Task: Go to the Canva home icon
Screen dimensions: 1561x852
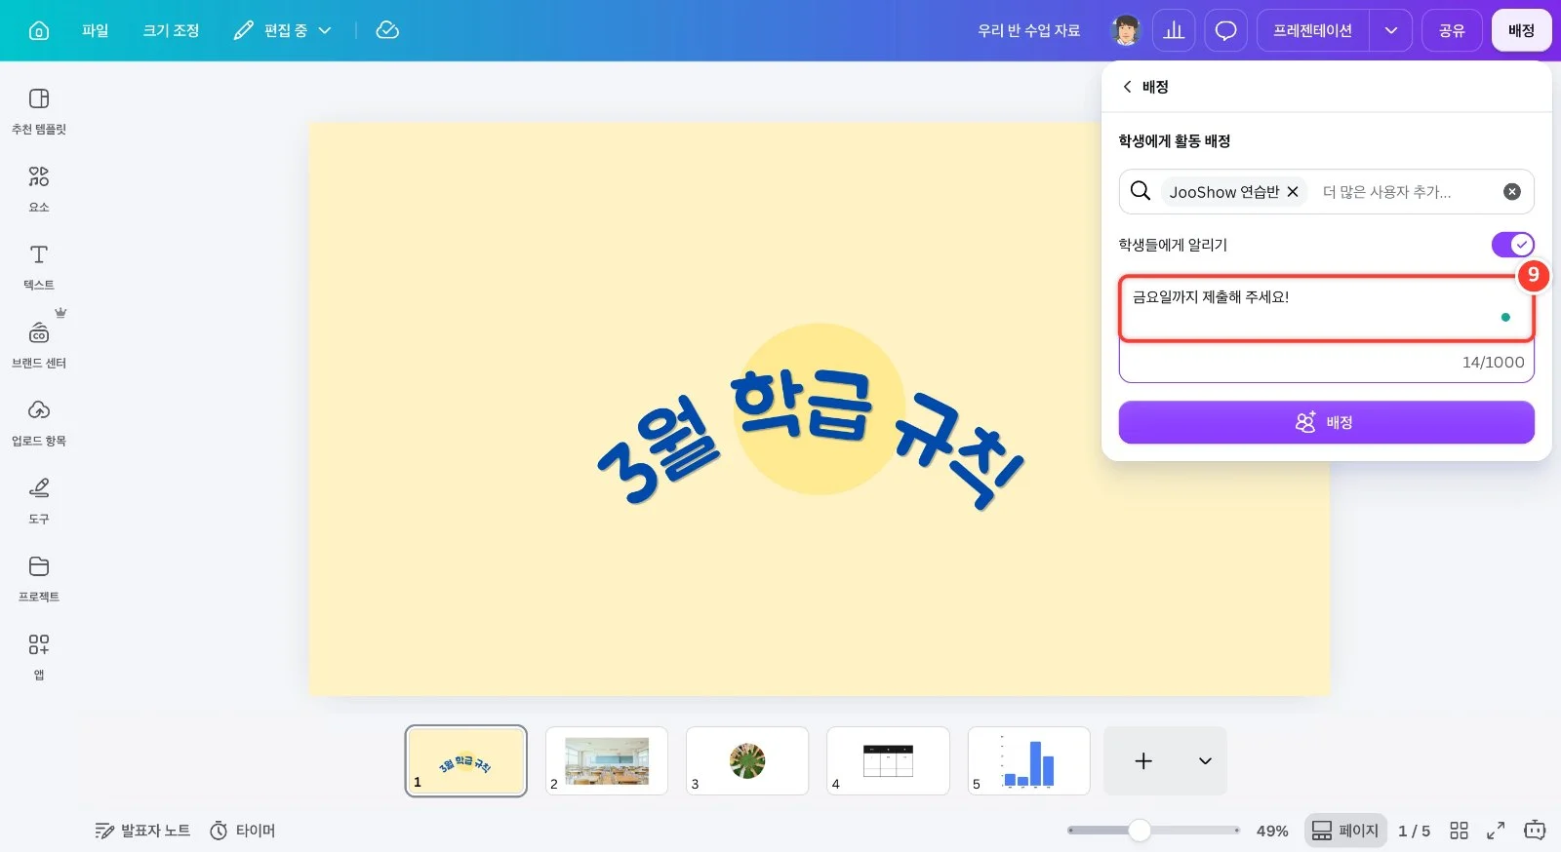Action: tap(39, 30)
